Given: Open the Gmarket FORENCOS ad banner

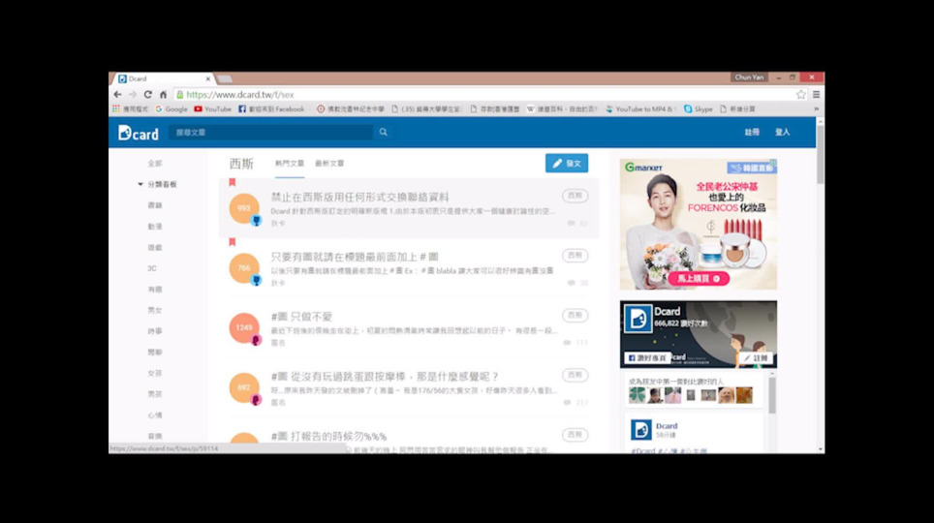Looking at the screenshot, I should 698,224.
